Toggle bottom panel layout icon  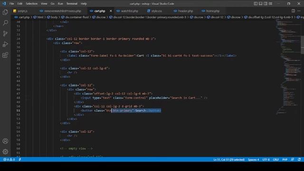click(261, 3)
